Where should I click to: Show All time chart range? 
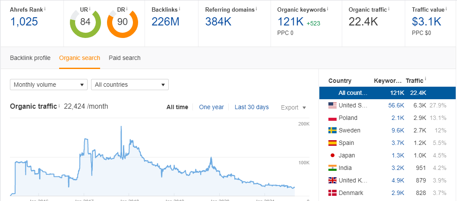coord(177,107)
